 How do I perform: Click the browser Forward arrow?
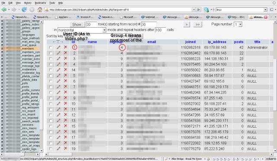click(14, 10)
